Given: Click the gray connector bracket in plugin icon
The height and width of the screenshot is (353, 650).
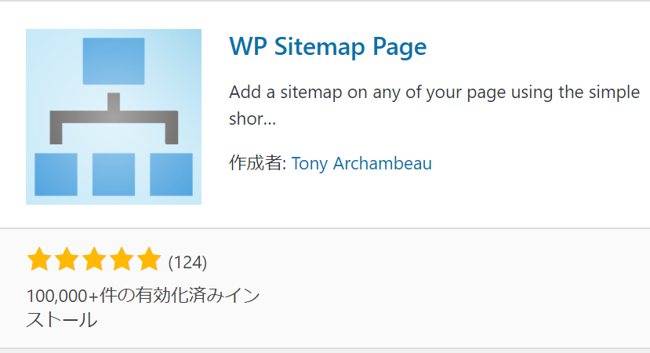Looking at the screenshot, I should click(114, 118).
